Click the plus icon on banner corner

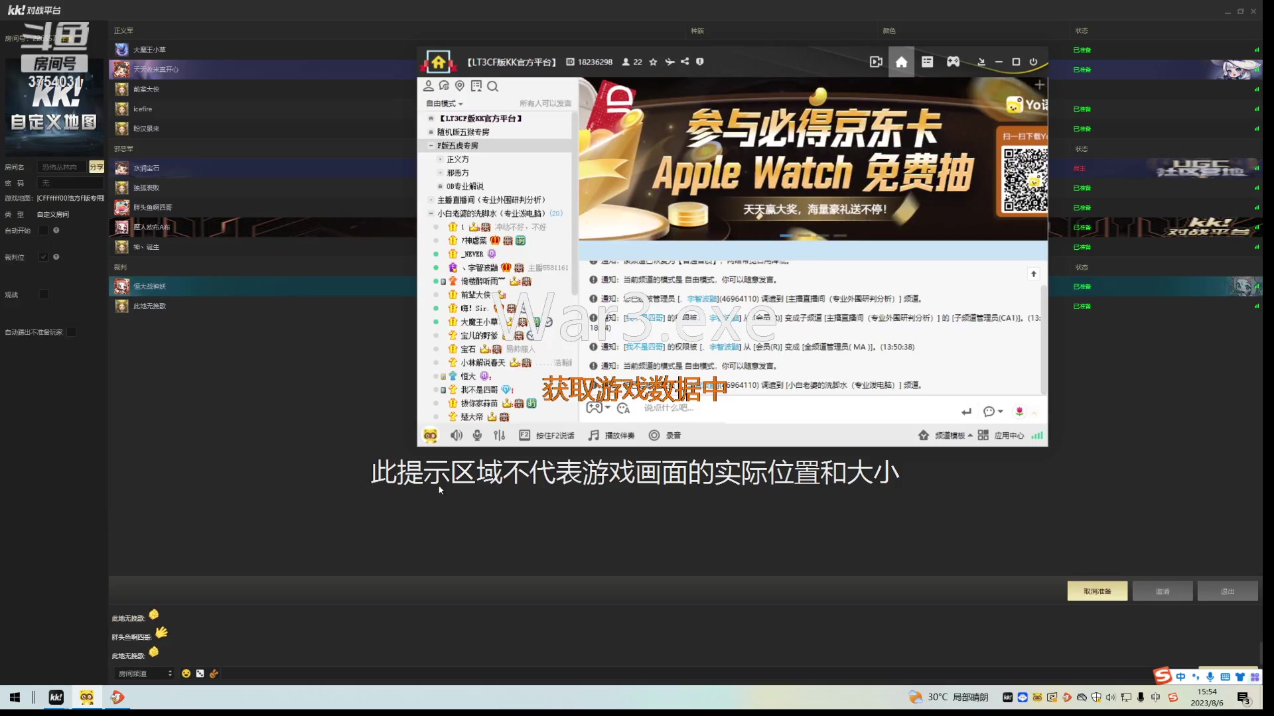(x=1040, y=85)
